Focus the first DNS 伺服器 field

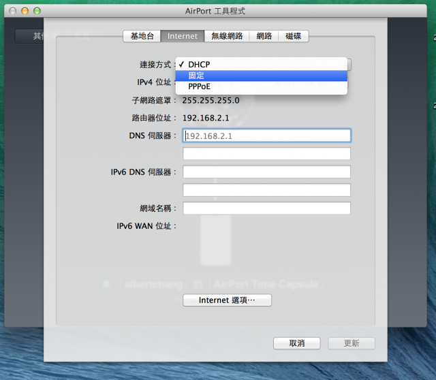266,136
